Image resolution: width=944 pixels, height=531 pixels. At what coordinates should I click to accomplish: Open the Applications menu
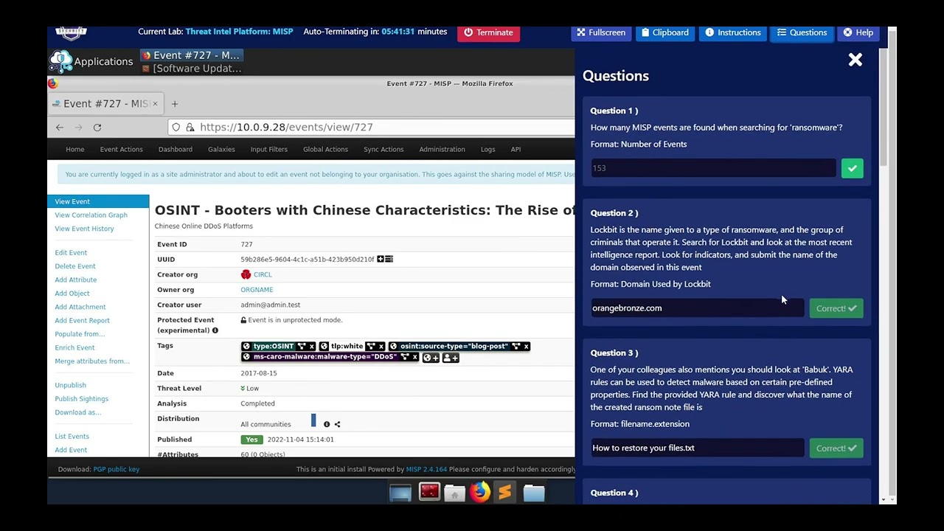[91, 61]
